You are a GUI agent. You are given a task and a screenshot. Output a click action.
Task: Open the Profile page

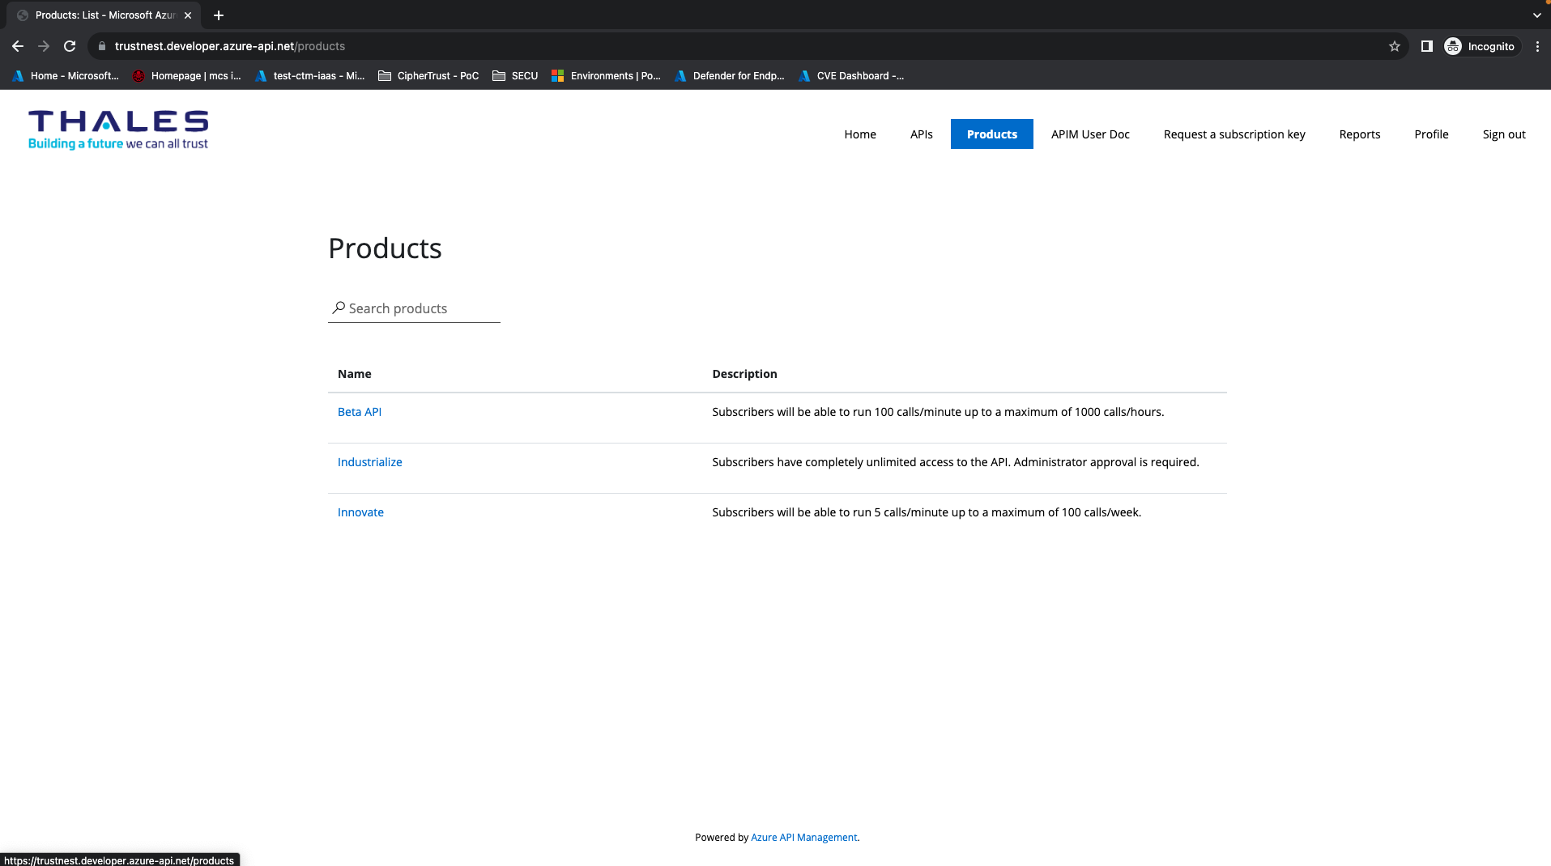point(1431,134)
